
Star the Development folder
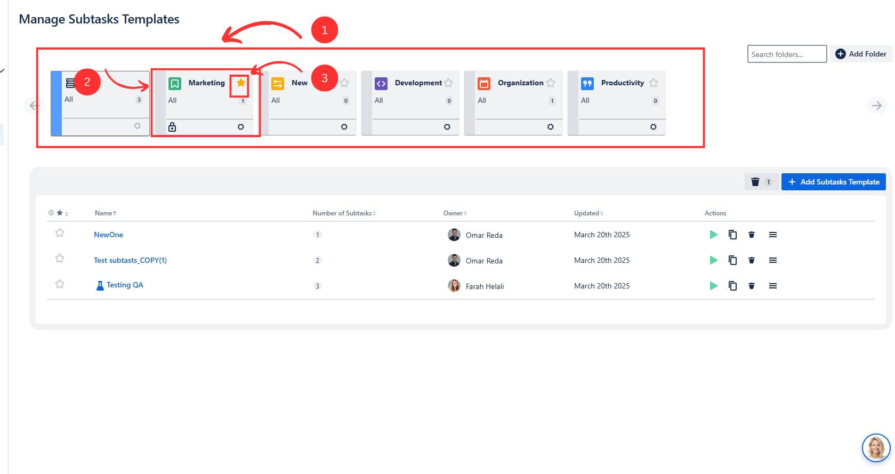448,83
